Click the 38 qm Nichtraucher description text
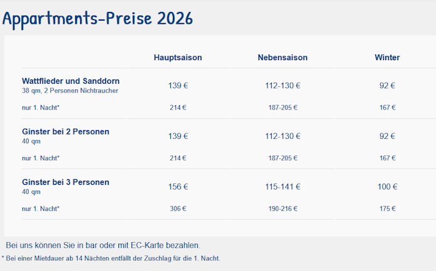 tap(70, 91)
